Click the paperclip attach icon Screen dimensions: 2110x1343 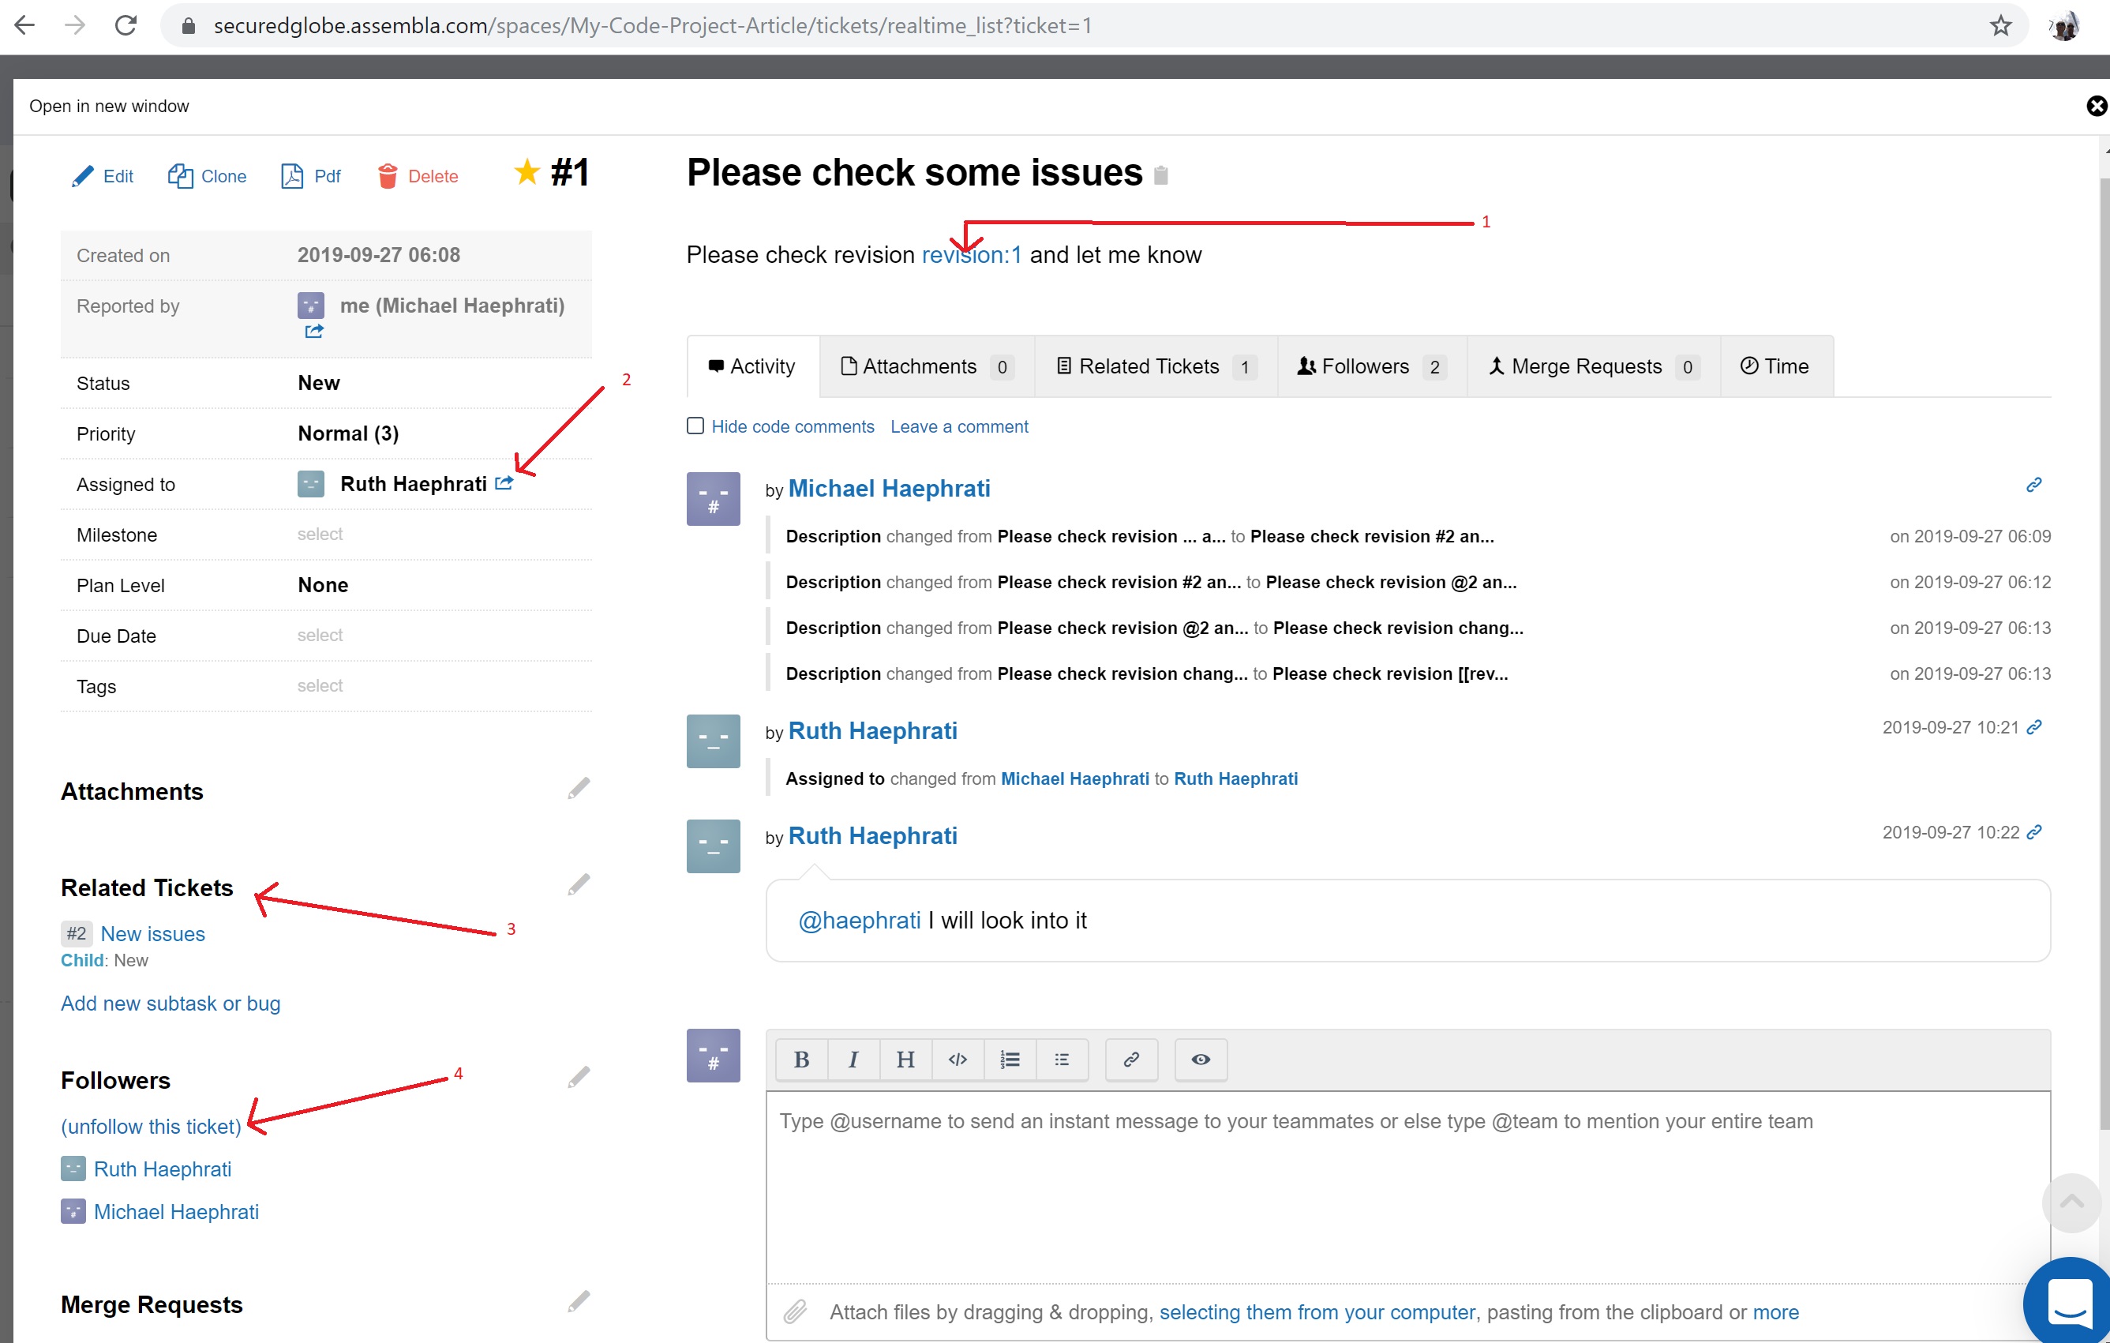[x=795, y=1311]
